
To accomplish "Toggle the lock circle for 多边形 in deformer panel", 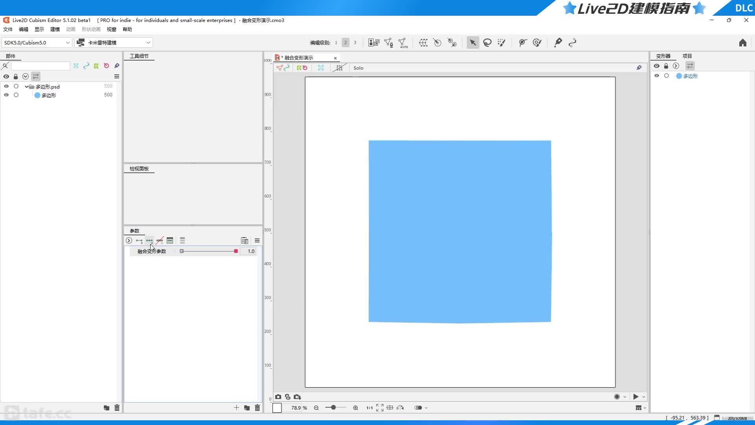I will click(667, 76).
